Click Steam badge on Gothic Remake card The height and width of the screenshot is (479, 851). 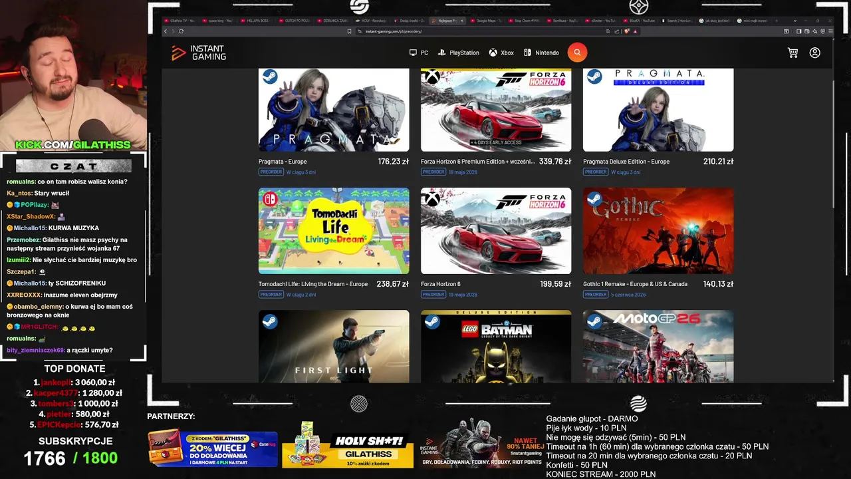594,199
